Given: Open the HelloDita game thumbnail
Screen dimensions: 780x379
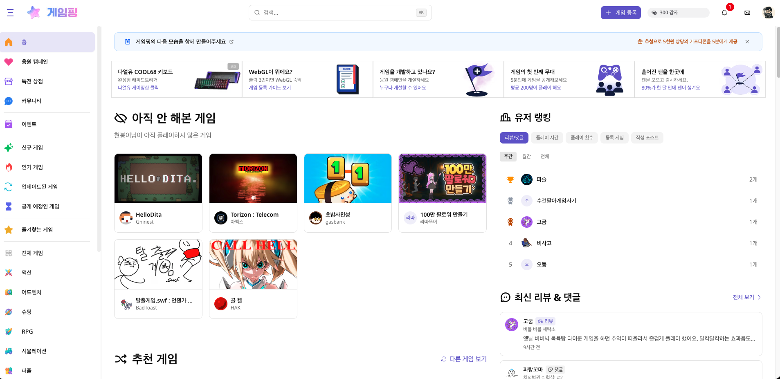Looking at the screenshot, I should (158, 178).
